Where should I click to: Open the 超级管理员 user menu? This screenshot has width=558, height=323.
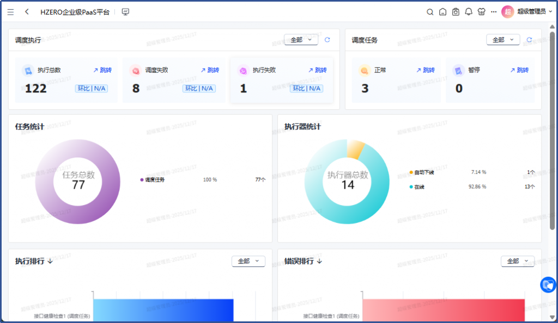[531, 12]
